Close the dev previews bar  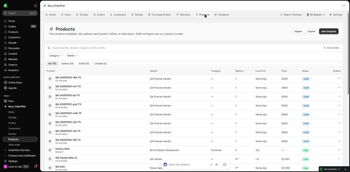(345, 169)
